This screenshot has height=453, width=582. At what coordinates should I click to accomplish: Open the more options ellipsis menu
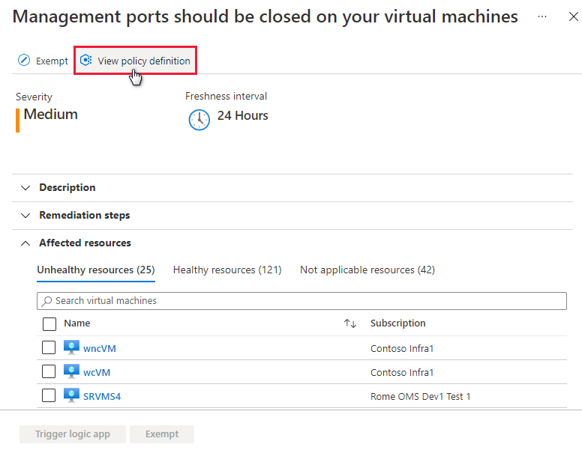coord(542,16)
